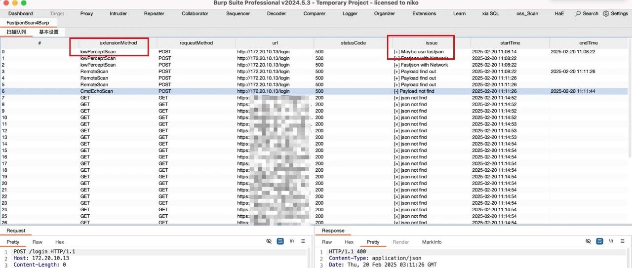Switch to the Collaborator tab
Screen dimensions: 632x268
(195, 14)
